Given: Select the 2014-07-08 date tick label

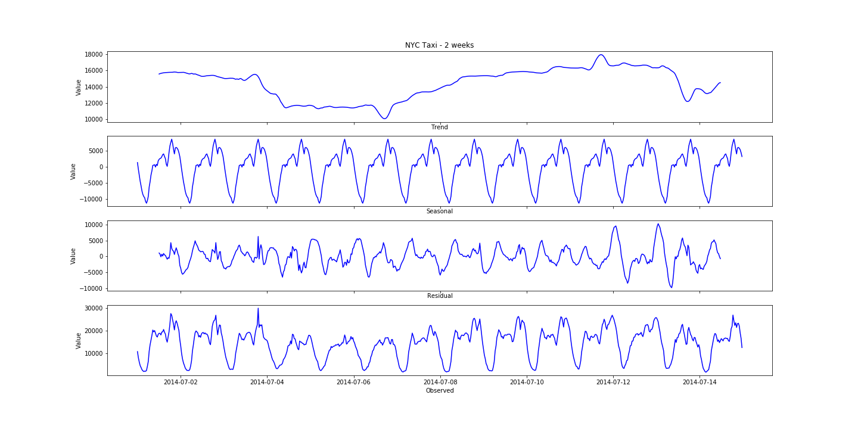Looking at the screenshot, I should [x=440, y=383].
